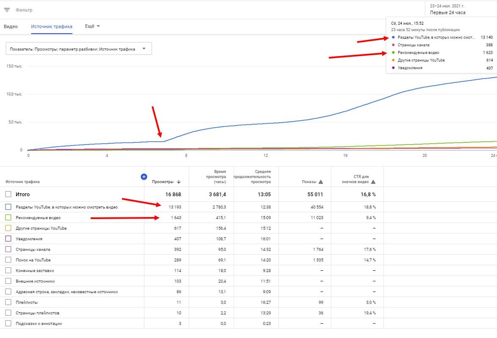Screen dimensions: 497x338
Task: Click the warning triangle beside Показы
Action: (321, 182)
